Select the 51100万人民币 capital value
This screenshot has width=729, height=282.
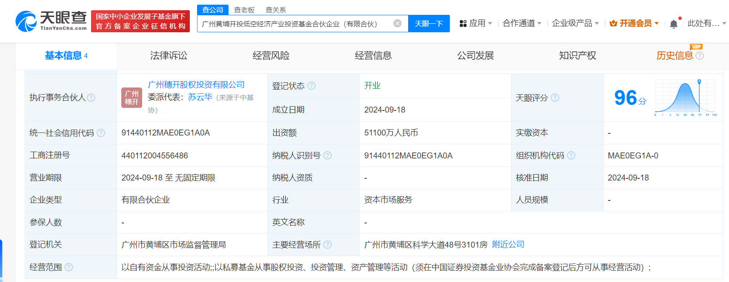click(x=391, y=133)
